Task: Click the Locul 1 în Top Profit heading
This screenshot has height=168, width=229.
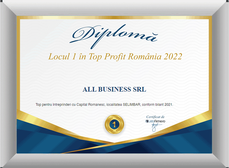Action: (x=114, y=56)
